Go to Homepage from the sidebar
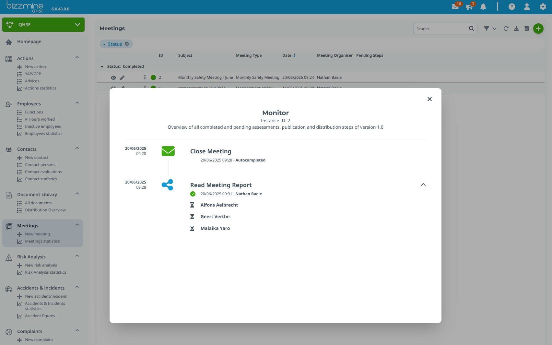 point(29,42)
